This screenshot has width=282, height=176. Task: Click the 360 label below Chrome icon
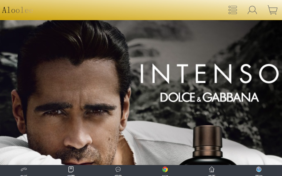pos(165,175)
